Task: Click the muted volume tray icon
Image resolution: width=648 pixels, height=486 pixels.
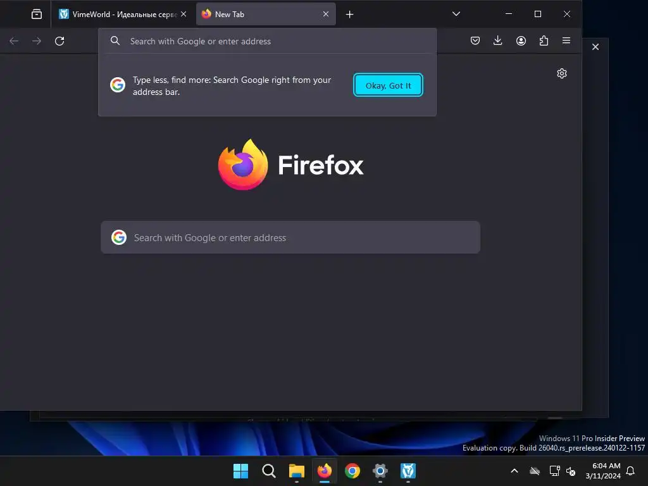Action: click(x=571, y=471)
